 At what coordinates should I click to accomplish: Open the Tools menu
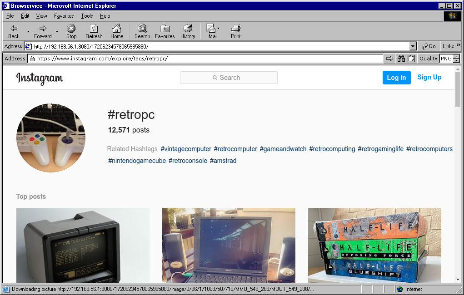(x=87, y=16)
